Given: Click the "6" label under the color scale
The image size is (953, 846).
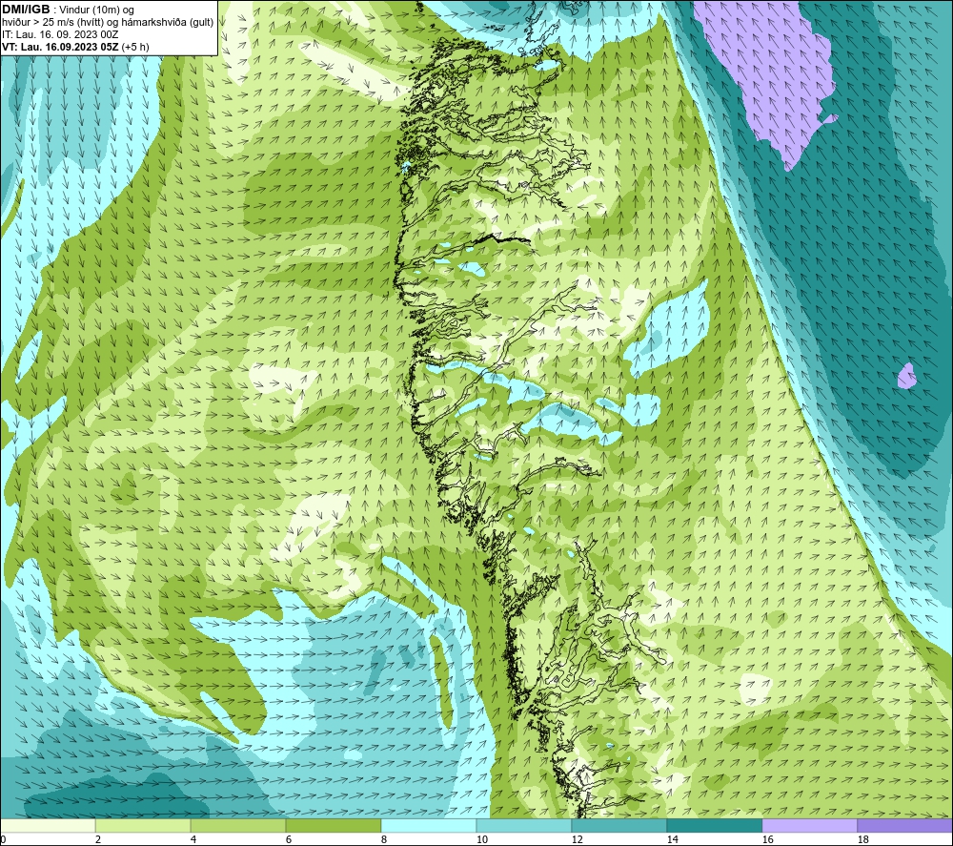Looking at the screenshot, I should 290,840.
